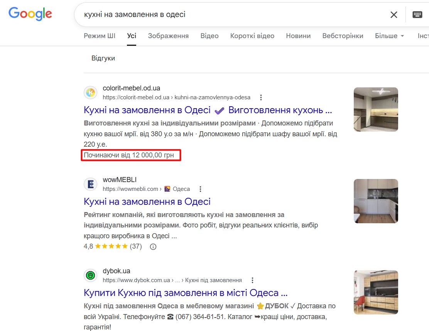Image resolution: width=429 pixels, height=331 pixels.
Task: Click the colorit-mebel.od.ua site favicon
Action: click(91, 93)
